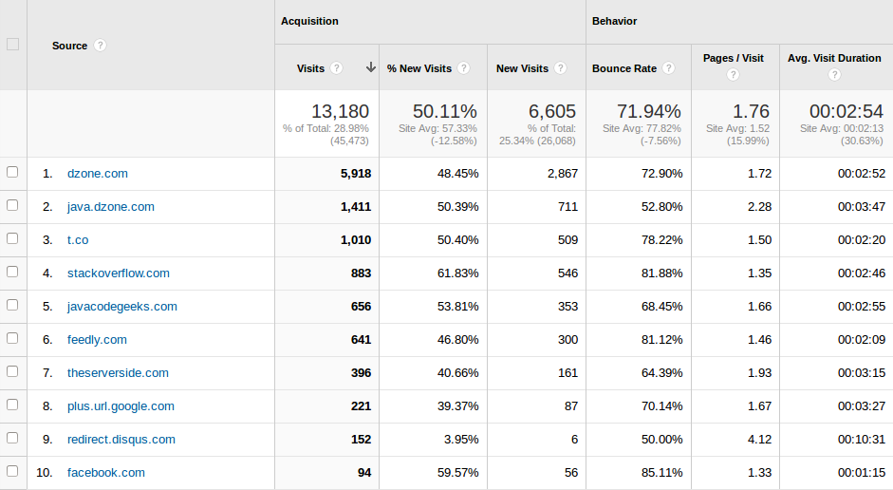The height and width of the screenshot is (490, 893).
Task: Select dzone.com visits value 5,918
Action: click(356, 174)
